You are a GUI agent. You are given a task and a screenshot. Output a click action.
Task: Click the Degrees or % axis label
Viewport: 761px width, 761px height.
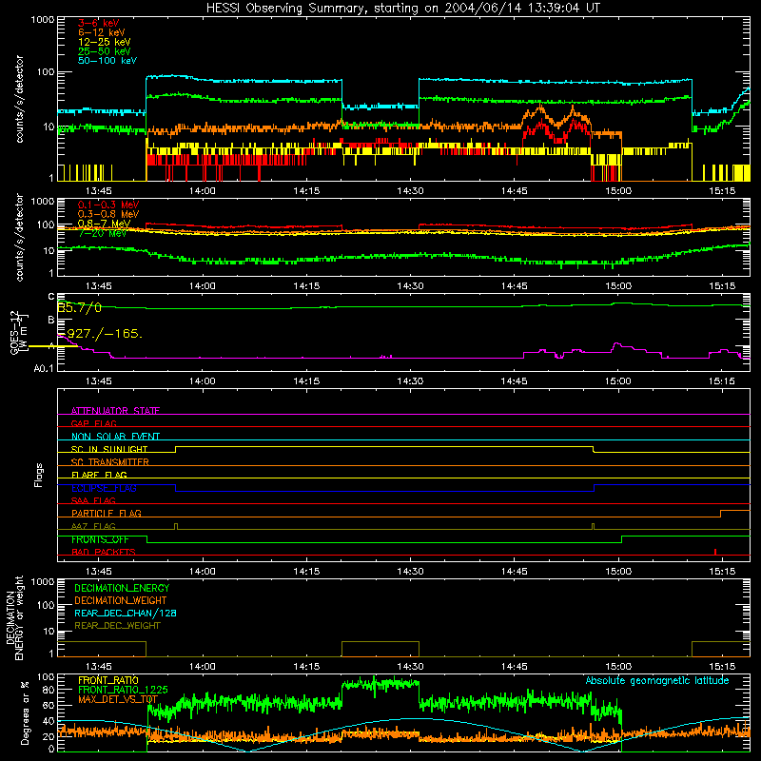point(25,712)
